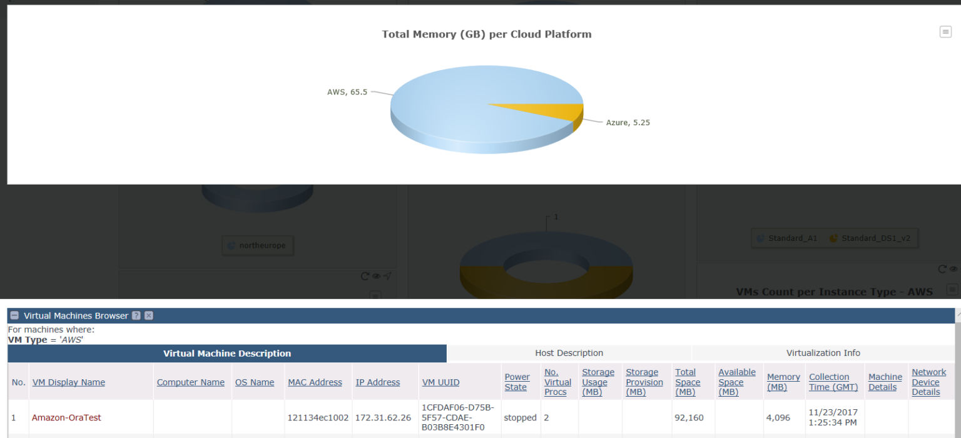Click the northeurope region button
Viewport: 961px width, 438px height.
[257, 245]
